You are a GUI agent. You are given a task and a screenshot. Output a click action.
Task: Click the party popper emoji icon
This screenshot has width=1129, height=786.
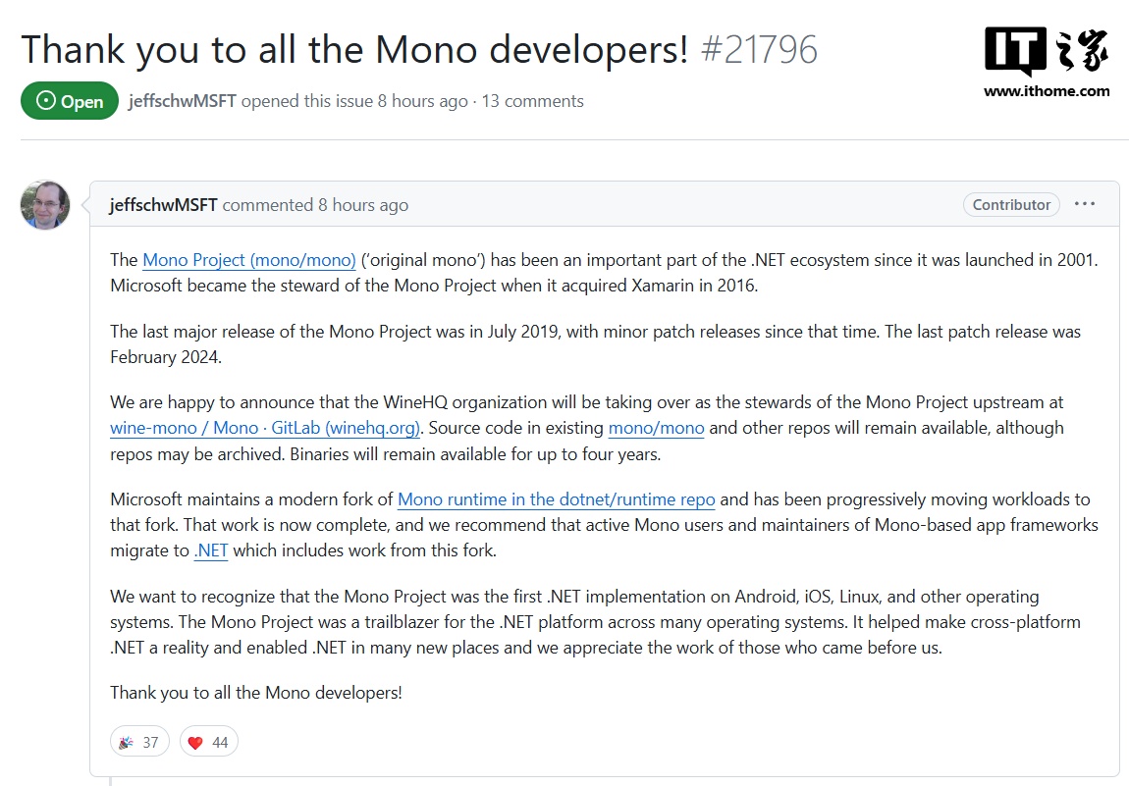tap(126, 742)
